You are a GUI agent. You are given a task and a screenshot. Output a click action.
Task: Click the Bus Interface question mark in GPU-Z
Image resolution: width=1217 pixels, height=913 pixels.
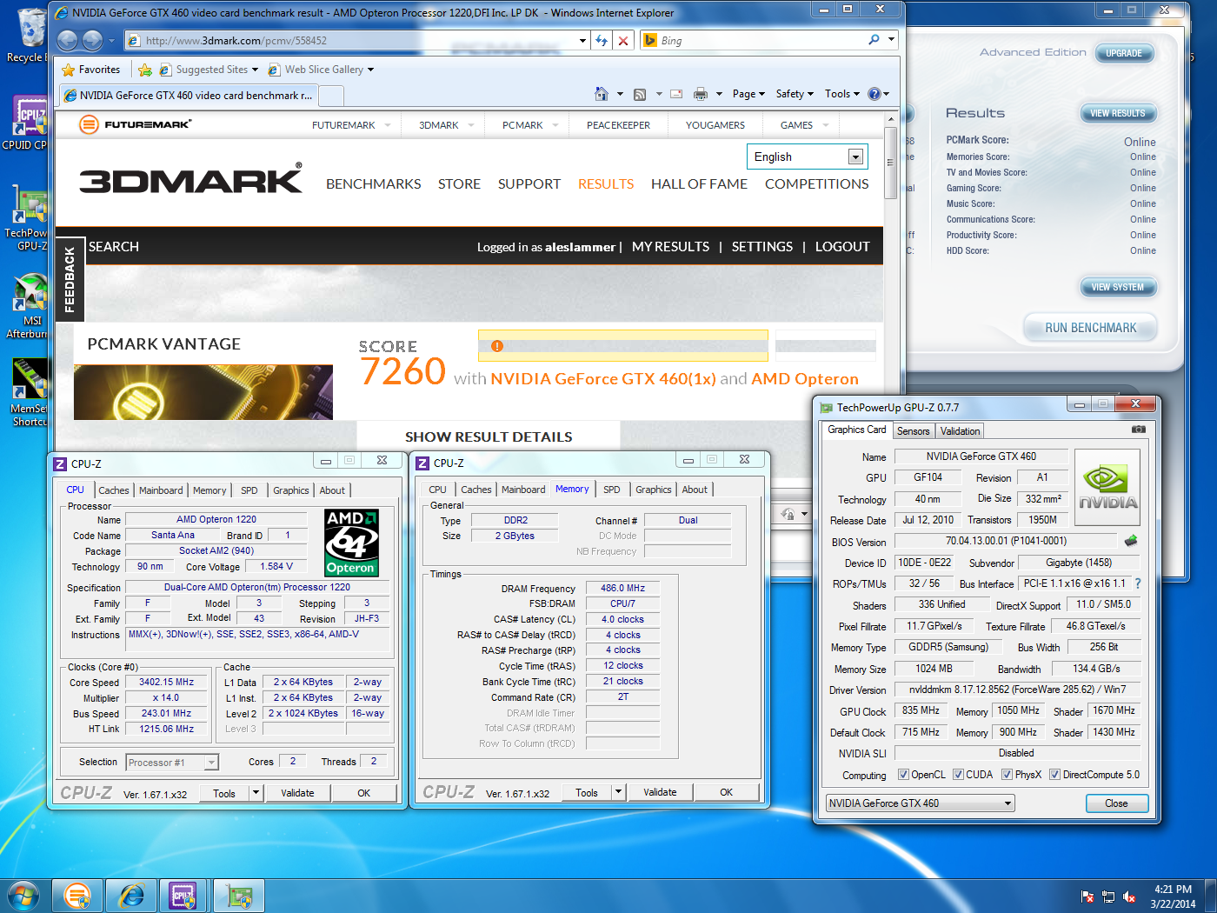1138,583
